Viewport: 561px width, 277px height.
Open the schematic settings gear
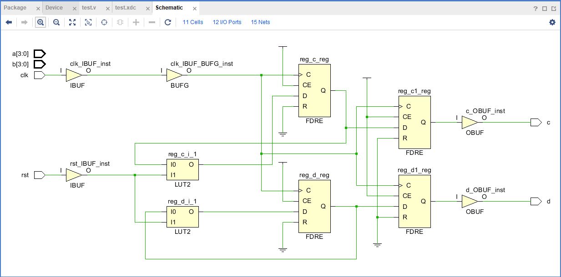tap(552, 21)
